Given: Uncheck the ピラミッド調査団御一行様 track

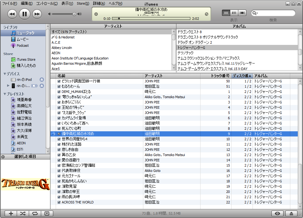Looking at the screenshot, I should click(59, 81).
